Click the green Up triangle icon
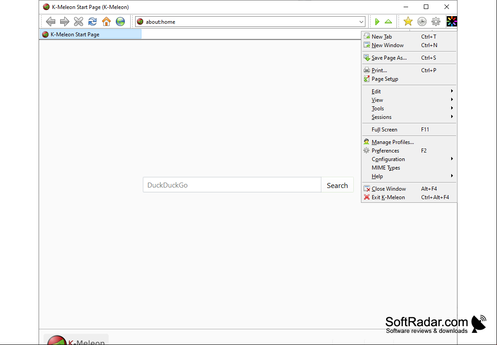 point(388,22)
